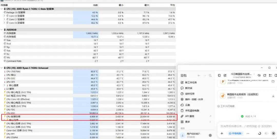Image resolution: width=277 pixels, height=139 pixels.
Task: Open Doubao settings gear icon
Action: [210, 135]
